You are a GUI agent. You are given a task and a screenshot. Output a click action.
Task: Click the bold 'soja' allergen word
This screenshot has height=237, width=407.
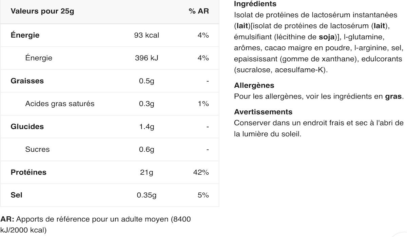pyautogui.click(x=327, y=37)
